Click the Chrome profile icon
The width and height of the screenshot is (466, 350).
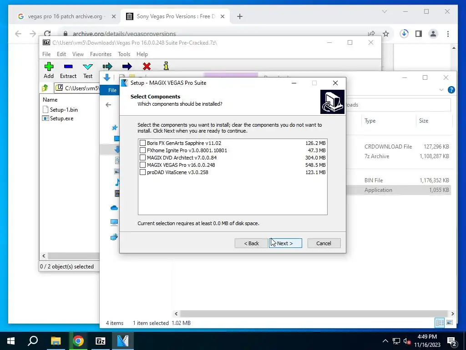(x=433, y=34)
